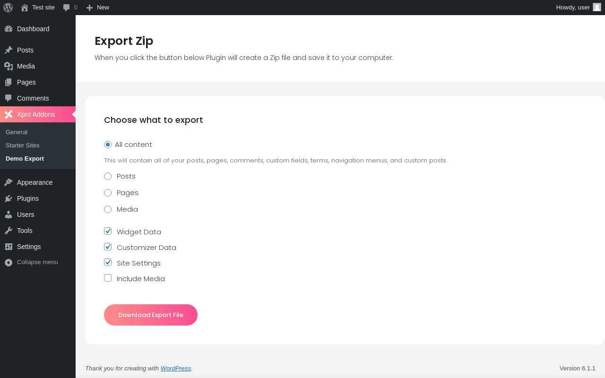
Task: Click the Download Export File button
Action: click(151, 315)
